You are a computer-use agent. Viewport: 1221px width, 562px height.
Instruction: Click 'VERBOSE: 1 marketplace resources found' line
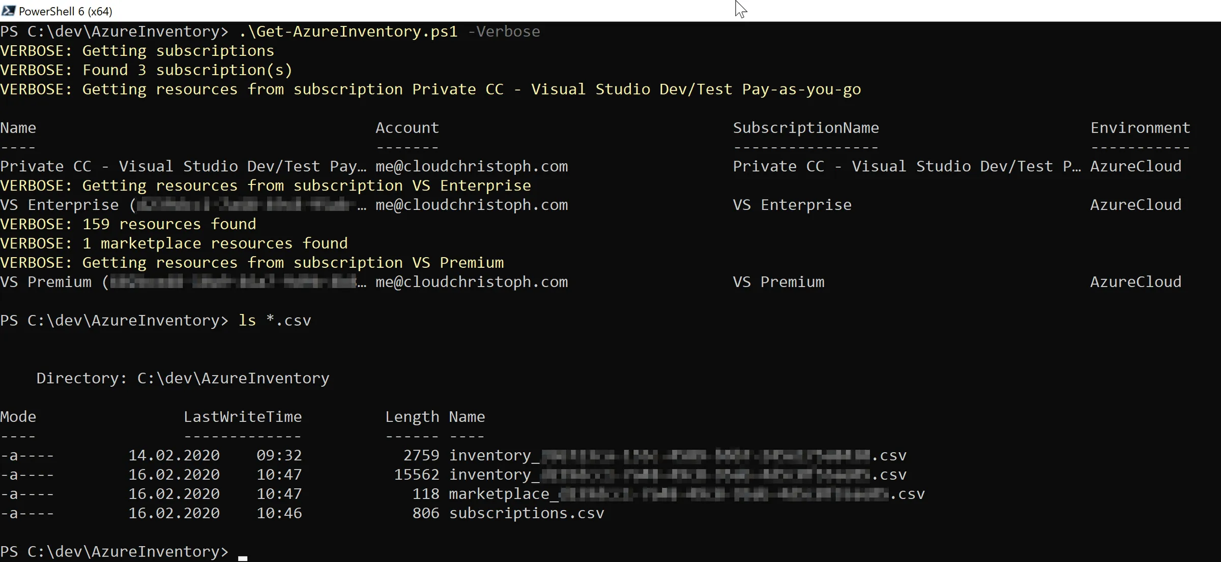point(174,243)
